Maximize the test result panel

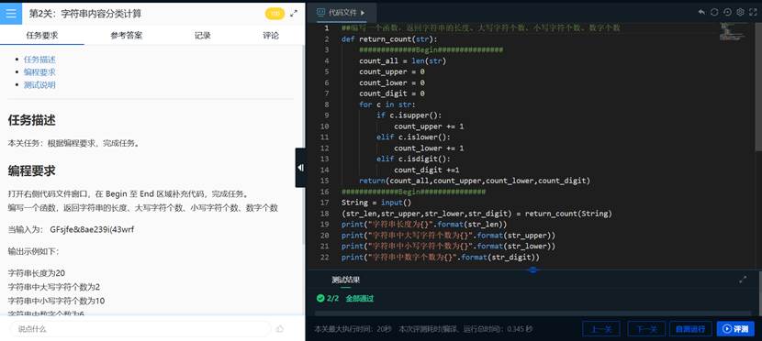(743, 280)
